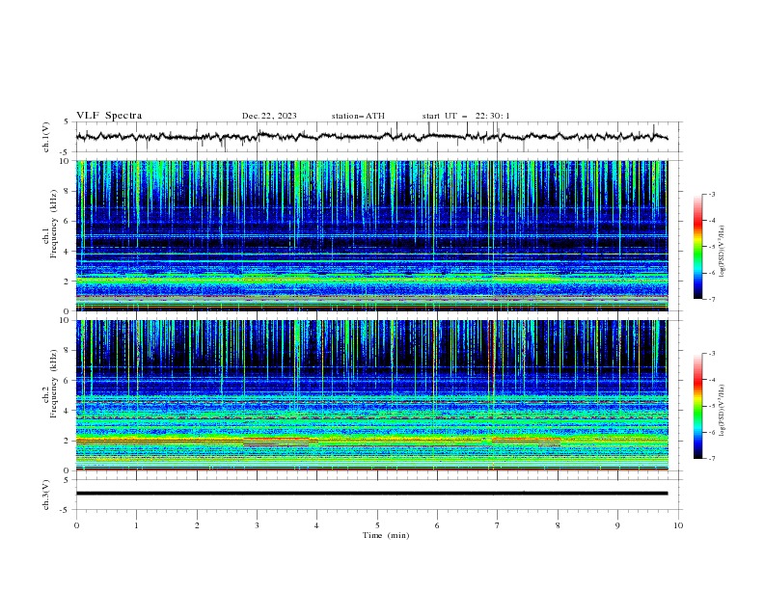Click the ch.1 spectrogram color scale bar
The image size is (764, 590).
(697, 246)
